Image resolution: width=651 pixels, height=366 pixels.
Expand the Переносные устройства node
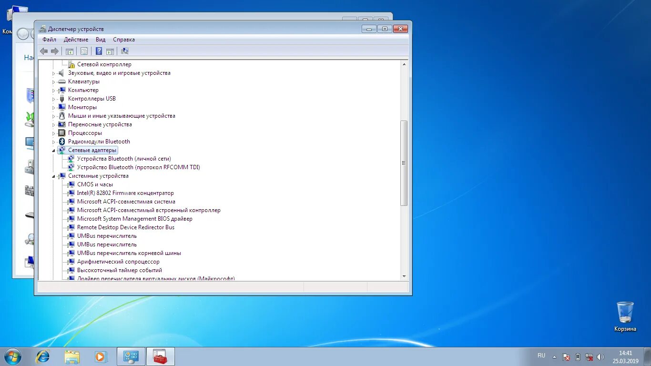[x=54, y=125]
